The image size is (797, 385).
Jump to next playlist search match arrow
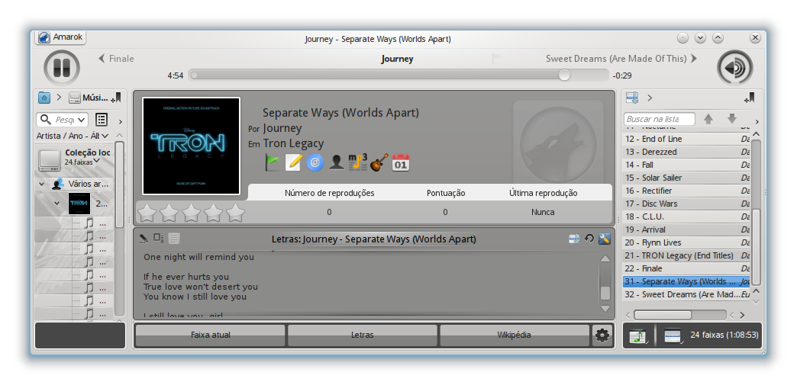click(x=732, y=119)
